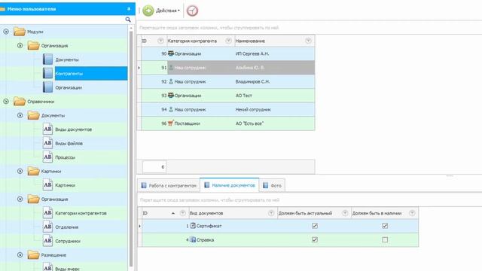The width and height of the screenshot is (482, 271).
Task: Open Документы in the Организация module
Action: tap(67, 59)
